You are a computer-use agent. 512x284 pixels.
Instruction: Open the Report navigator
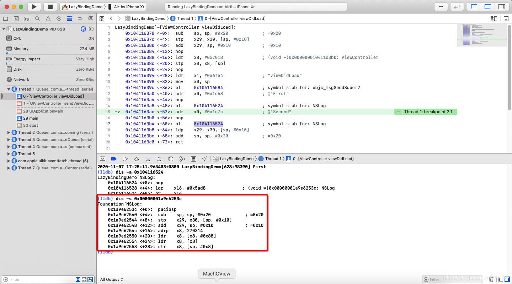(x=91, y=18)
